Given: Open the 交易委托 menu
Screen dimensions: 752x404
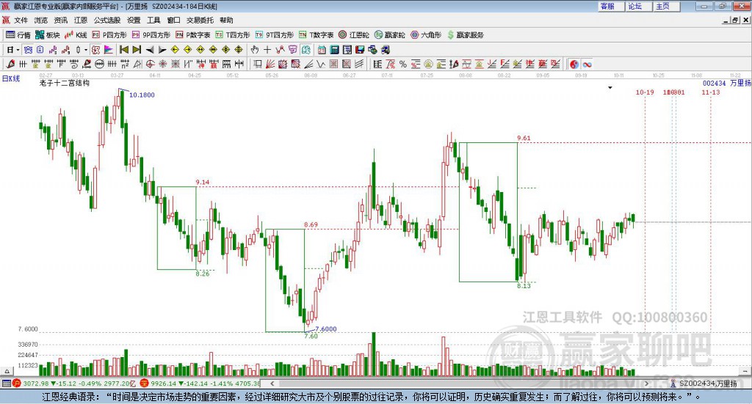Looking at the screenshot, I should (200, 20).
